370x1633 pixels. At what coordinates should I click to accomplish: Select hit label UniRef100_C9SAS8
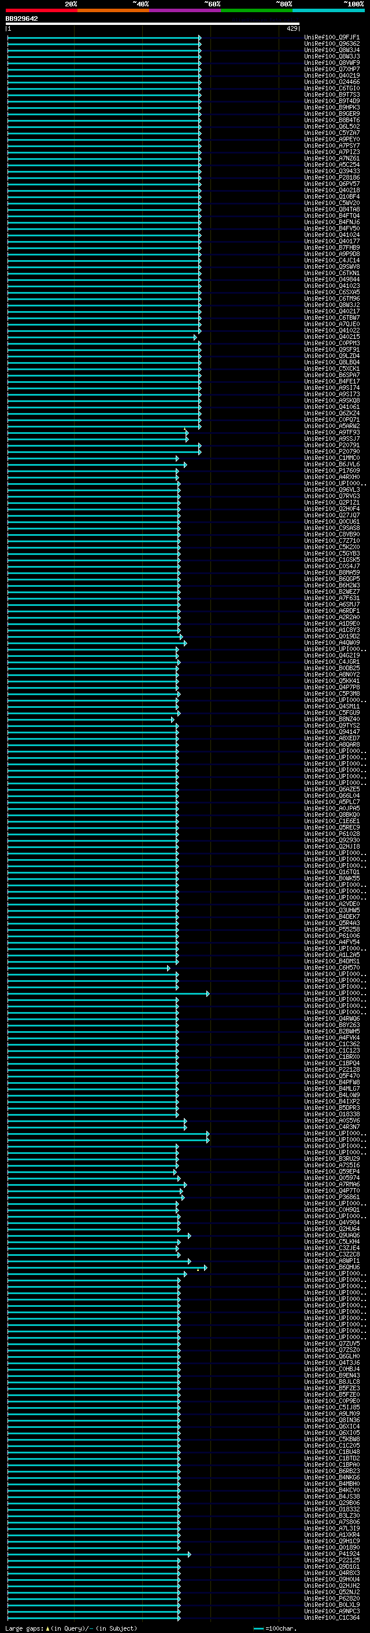332,527
